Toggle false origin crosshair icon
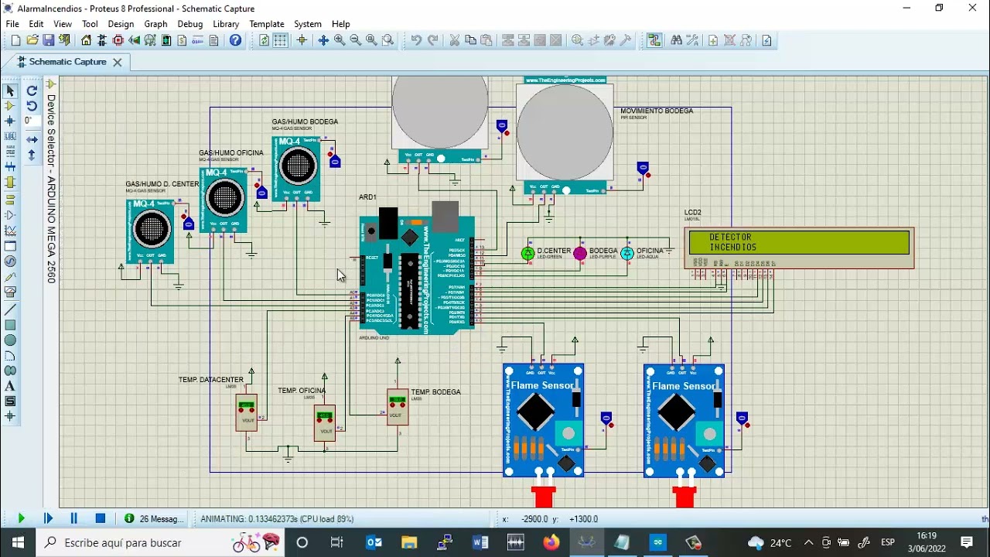This screenshot has height=557, width=990. (302, 40)
